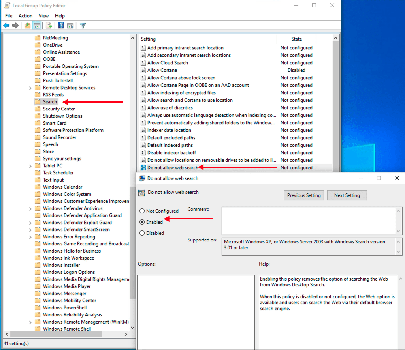This screenshot has width=405, height=350.
Task: Click the Up One Level folder icon
Action: 27,26
